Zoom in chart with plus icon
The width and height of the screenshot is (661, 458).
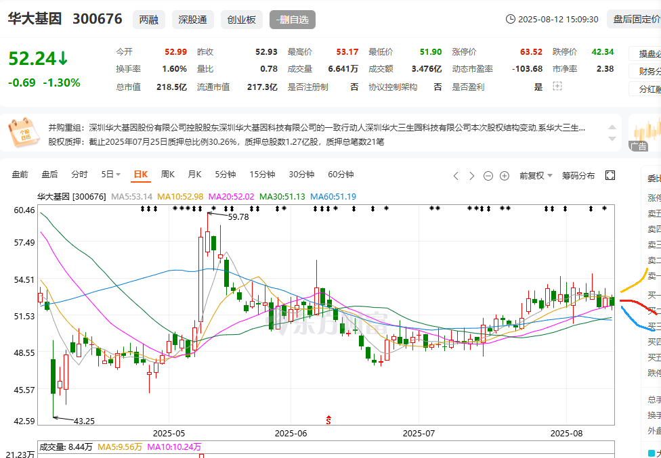pyautogui.click(x=504, y=176)
